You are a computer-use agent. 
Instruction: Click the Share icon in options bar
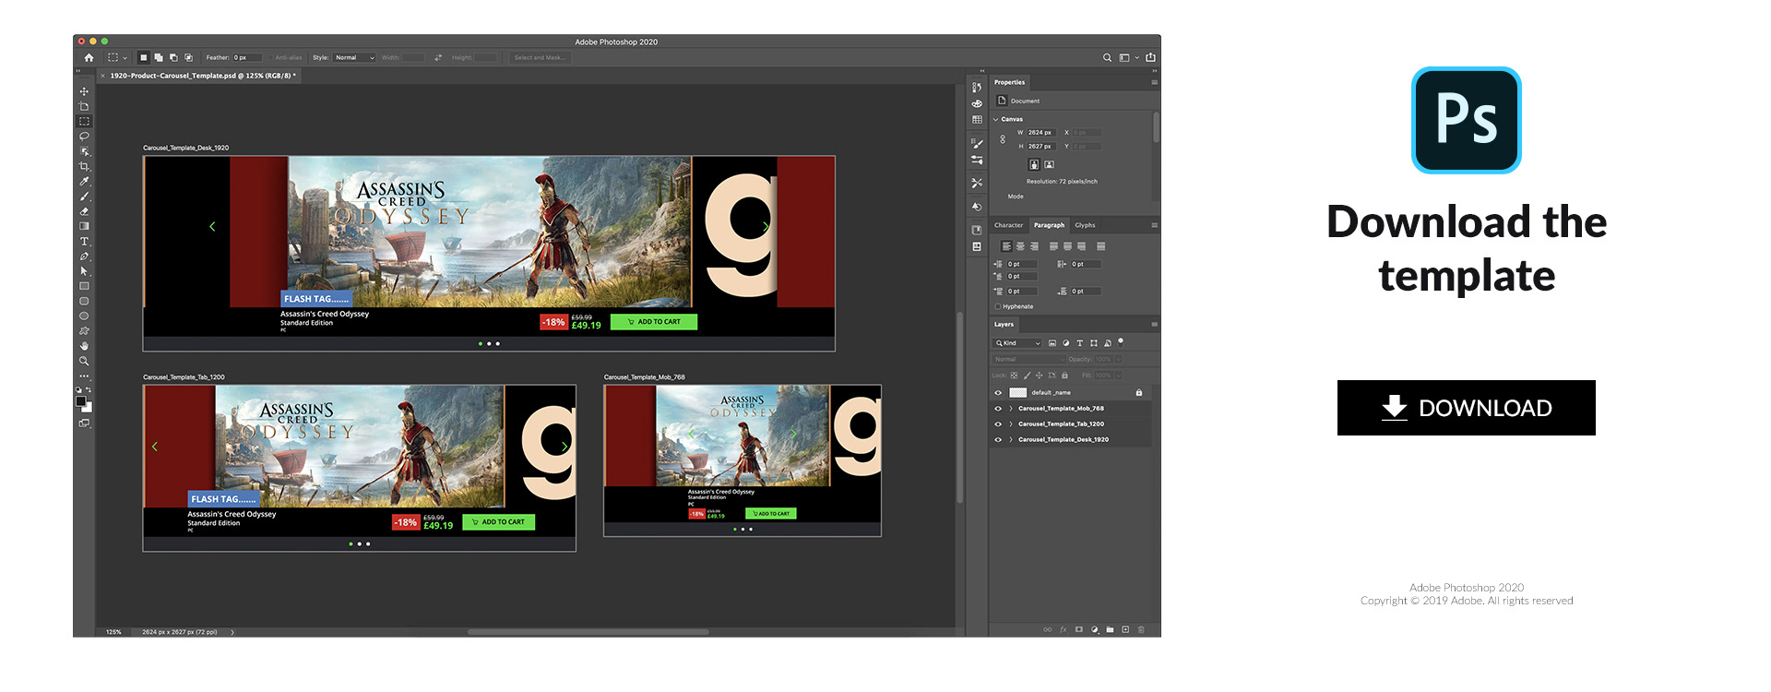(1150, 57)
